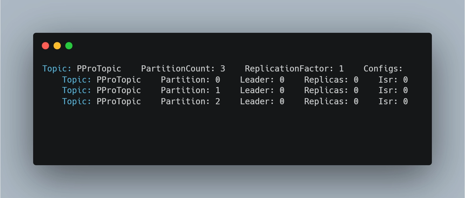
Task: Click Leader: 0 in the Partition 2 row
Action: coord(262,101)
